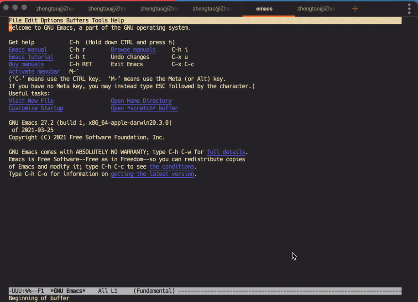Open the Edit menu

point(31,21)
